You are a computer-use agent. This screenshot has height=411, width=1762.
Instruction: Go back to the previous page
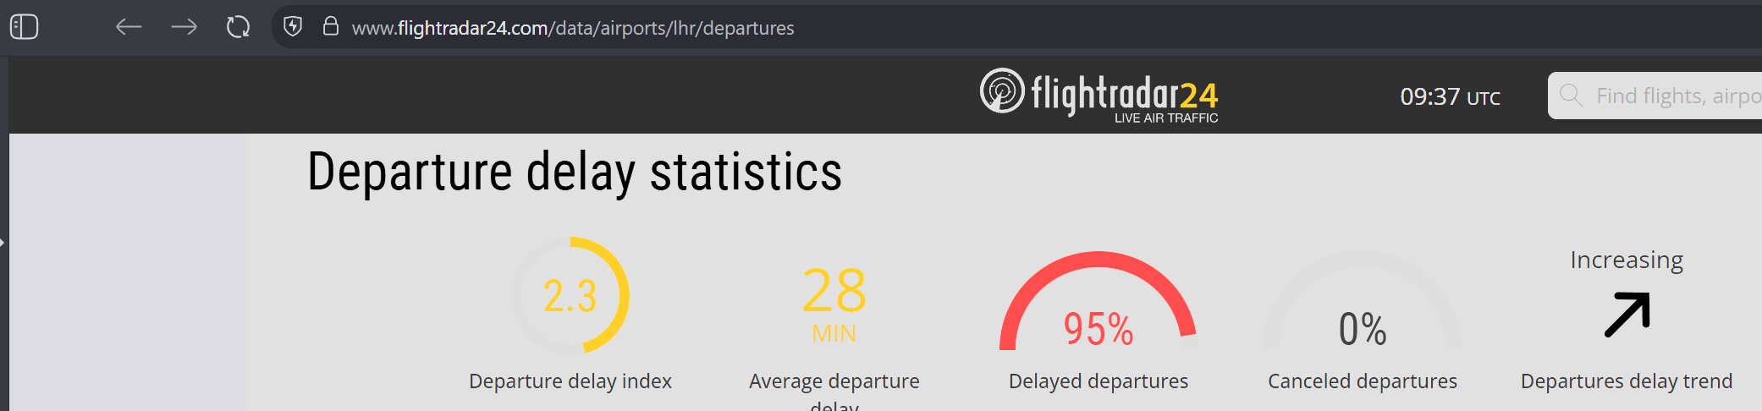[x=129, y=27]
